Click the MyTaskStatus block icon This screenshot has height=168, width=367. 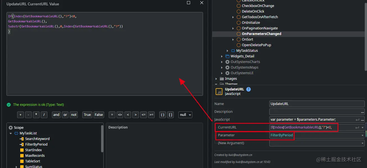point(233,51)
